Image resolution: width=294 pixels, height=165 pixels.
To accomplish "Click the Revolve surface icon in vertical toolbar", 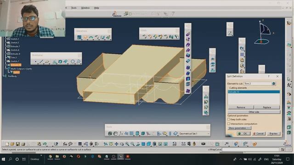I will point(188,39).
